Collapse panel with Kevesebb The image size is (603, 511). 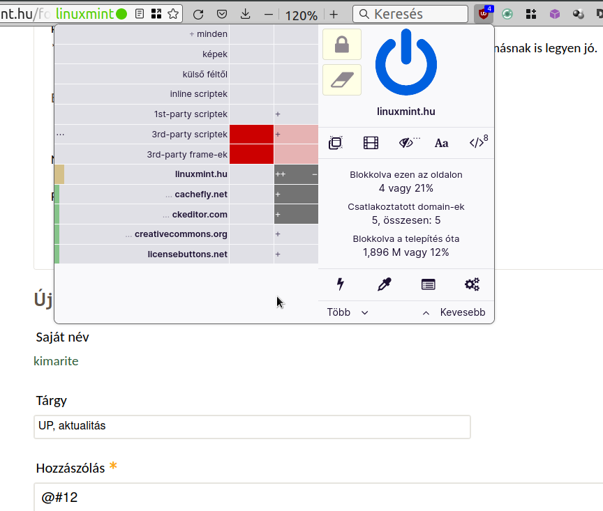[454, 312]
